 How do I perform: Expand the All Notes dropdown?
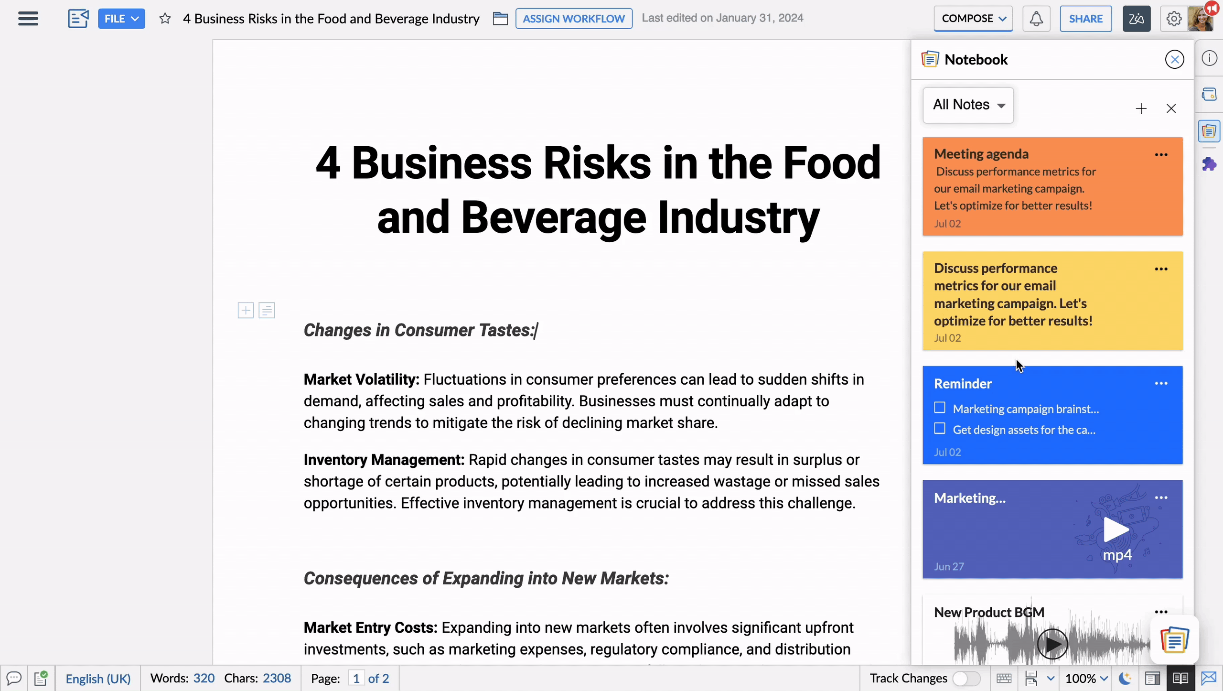pos(968,105)
